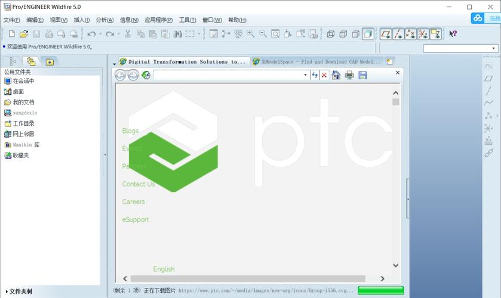Open the What's This help cursor icon

click(453, 33)
